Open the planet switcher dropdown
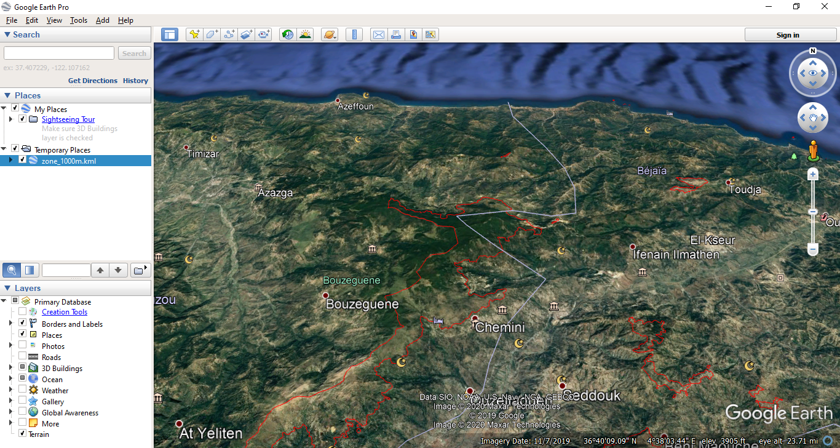Viewport: 840px width, 448px height. click(330, 34)
